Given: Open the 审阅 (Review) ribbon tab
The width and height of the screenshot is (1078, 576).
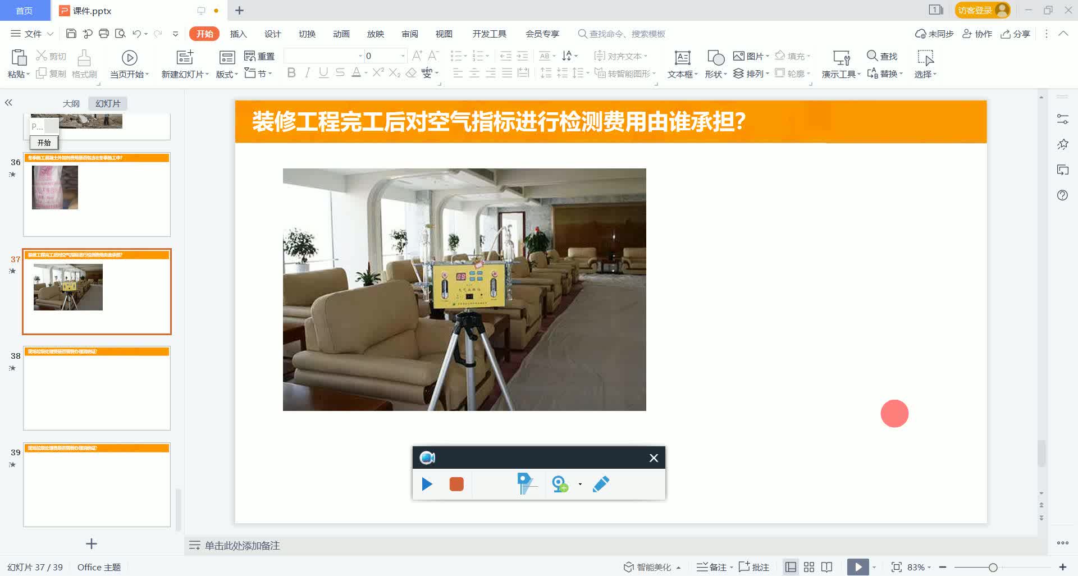Looking at the screenshot, I should pos(409,34).
